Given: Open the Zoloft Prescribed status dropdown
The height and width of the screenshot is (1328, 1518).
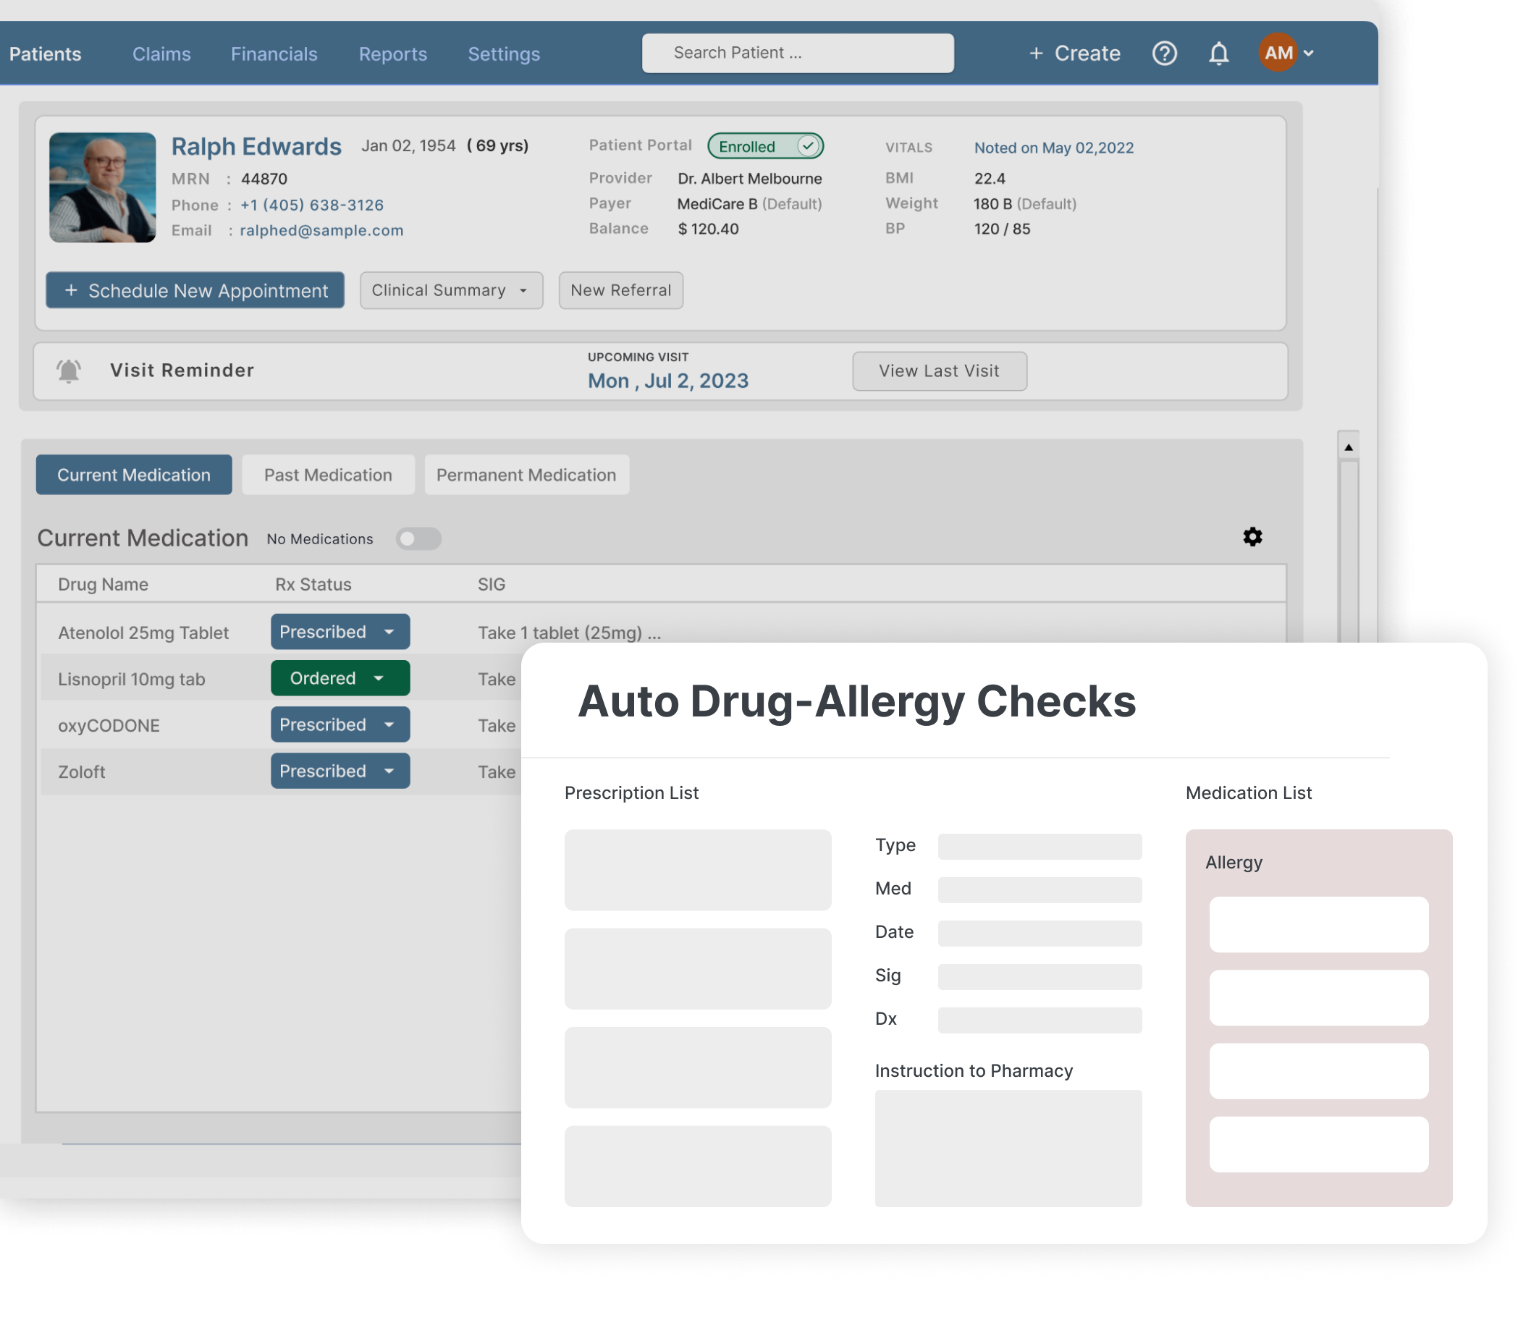Looking at the screenshot, I should tap(340, 771).
